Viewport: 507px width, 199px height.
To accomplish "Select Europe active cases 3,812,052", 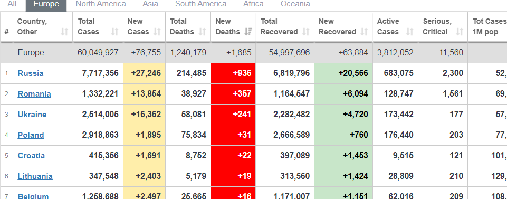I will tap(395, 53).
